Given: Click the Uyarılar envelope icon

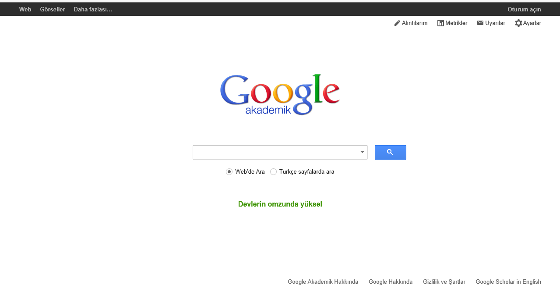Looking at the screenshot, I should 480,23.
